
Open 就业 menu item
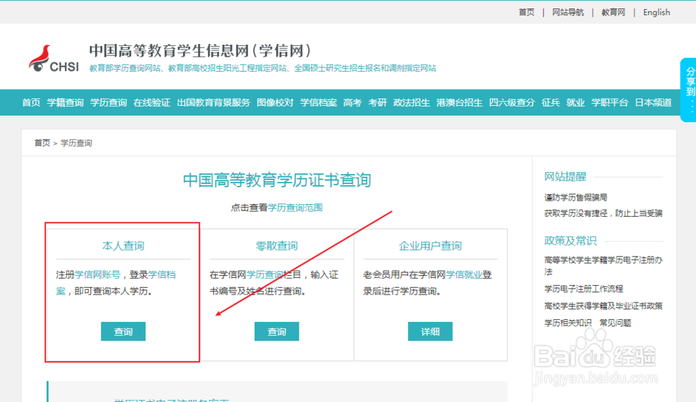(x=576, y=102)
